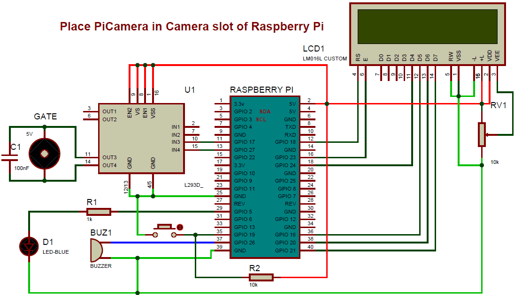Select the BUZ1 buzzer symbol
This screenshot has width=514, height=295.
tap(97, 250)
